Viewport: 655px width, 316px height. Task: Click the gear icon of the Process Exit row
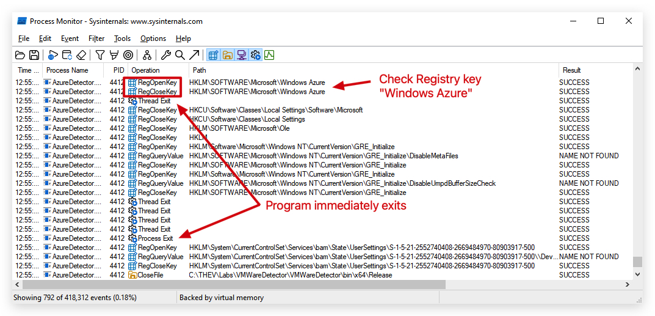[x=133, y=238]
